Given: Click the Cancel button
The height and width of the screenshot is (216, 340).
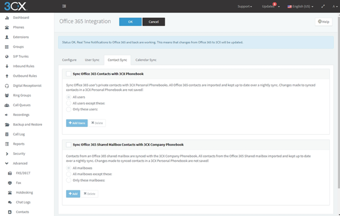Looking at the screenshot, I should click(x=153, y=22).
